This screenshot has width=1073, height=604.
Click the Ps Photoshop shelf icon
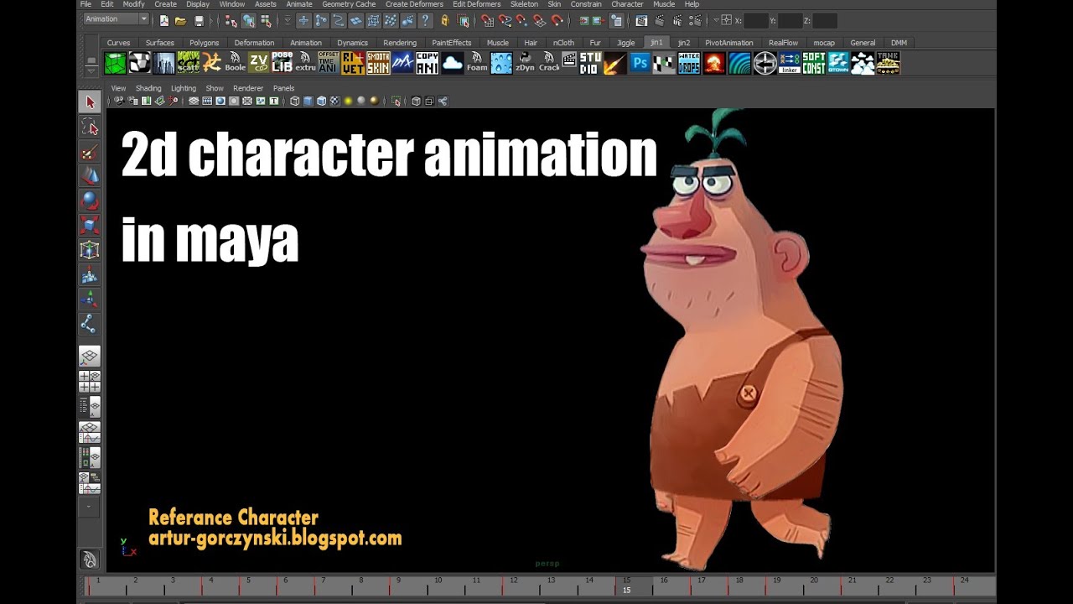640,63
